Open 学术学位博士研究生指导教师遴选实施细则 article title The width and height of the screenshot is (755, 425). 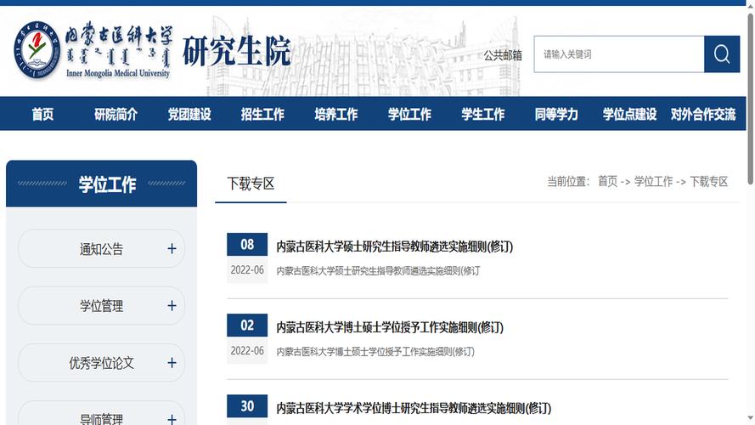[414, 409]
